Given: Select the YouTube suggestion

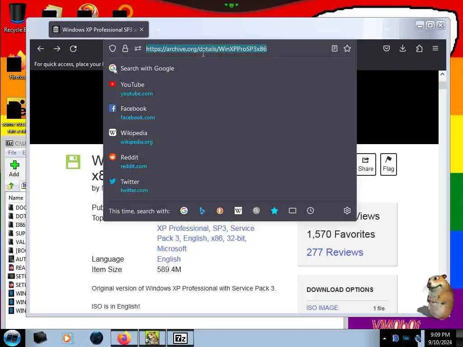Looking at the screenshot, I should pyautogui.click(x=230, y=89).
